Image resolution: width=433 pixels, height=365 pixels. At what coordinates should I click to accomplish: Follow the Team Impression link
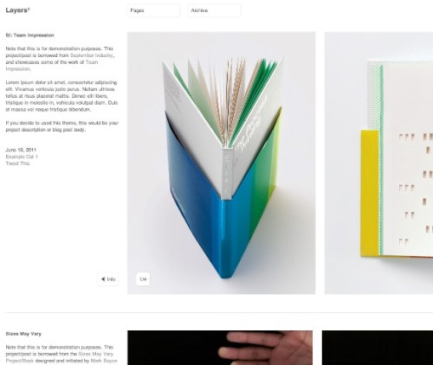[52, 66]
